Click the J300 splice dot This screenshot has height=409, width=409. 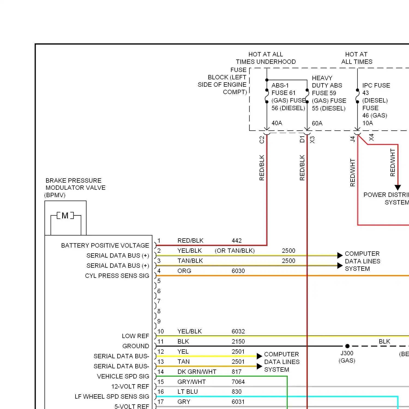point(347,346)
